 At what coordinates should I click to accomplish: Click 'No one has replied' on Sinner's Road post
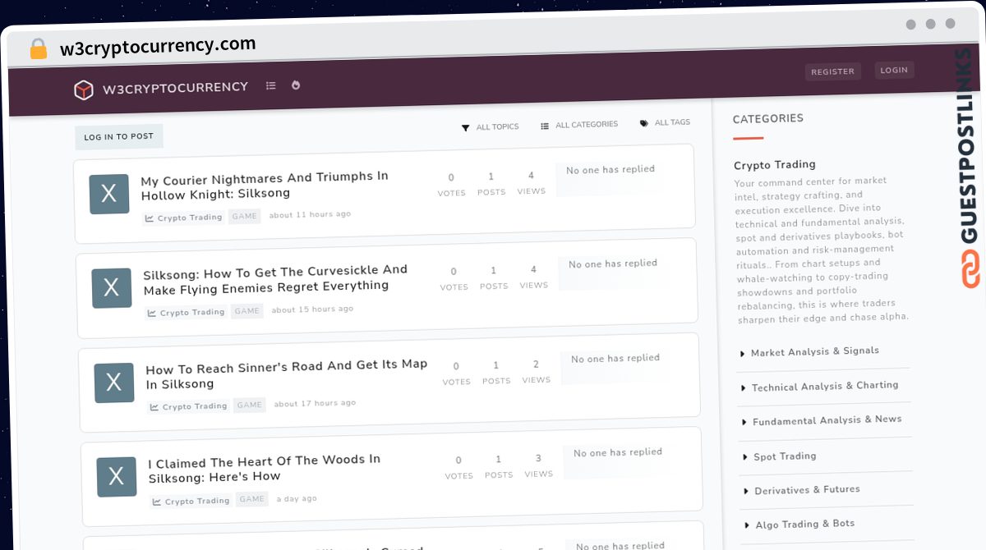(615, 358)
